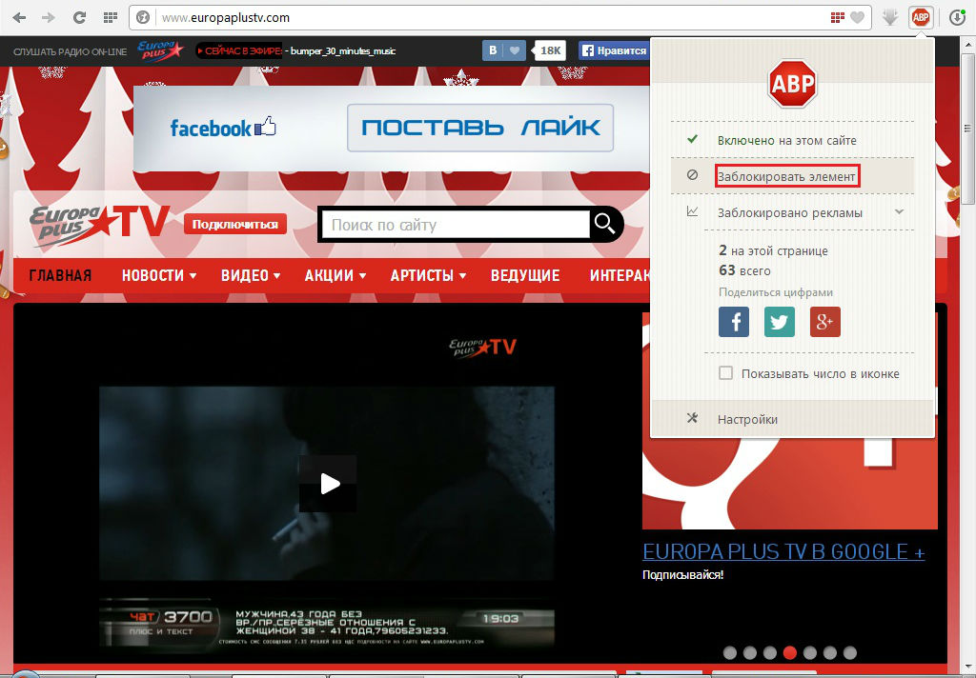
Task: Click the search magnifier icon on site
Action: tap(605, 224)
